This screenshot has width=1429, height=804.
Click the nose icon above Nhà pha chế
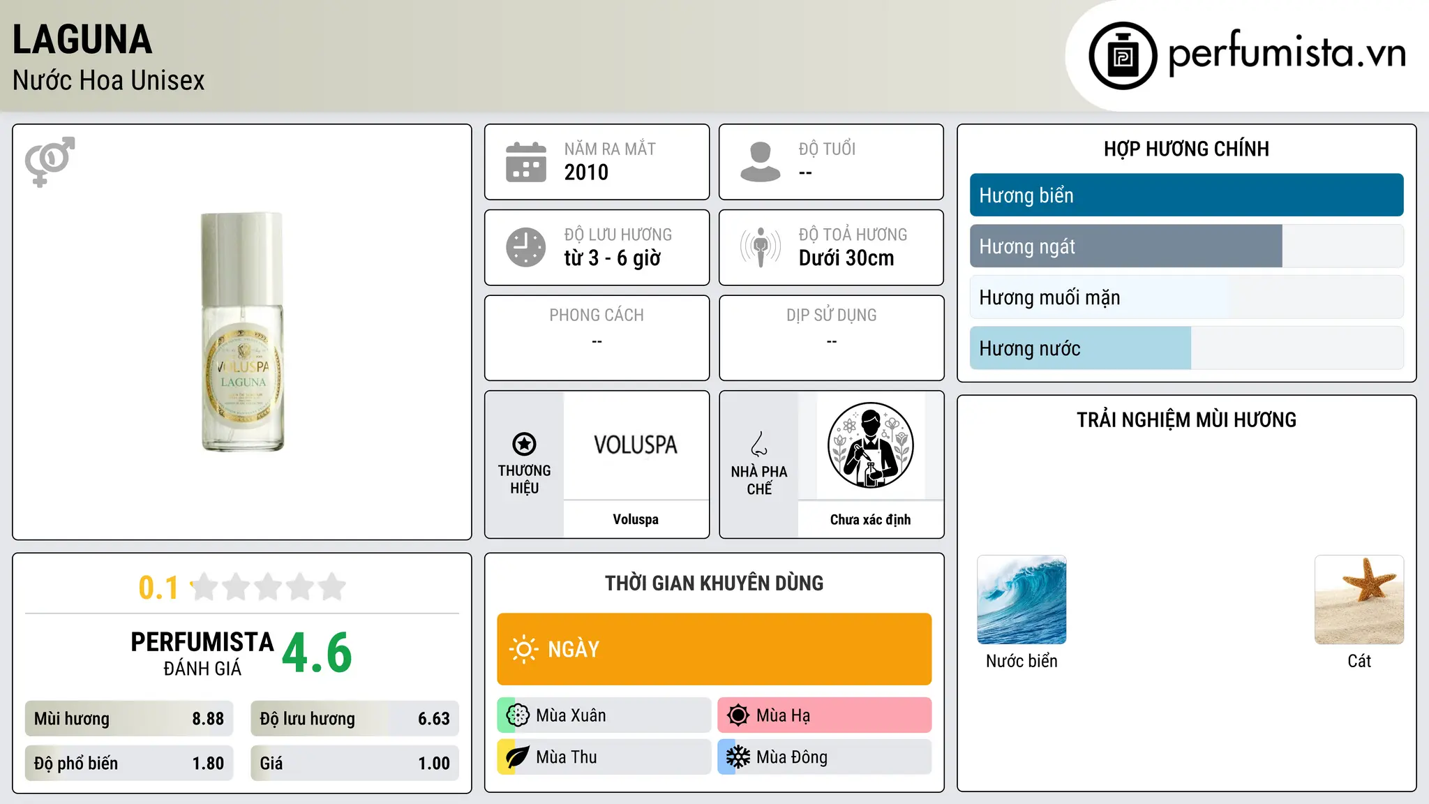click(x=759, y=444)
